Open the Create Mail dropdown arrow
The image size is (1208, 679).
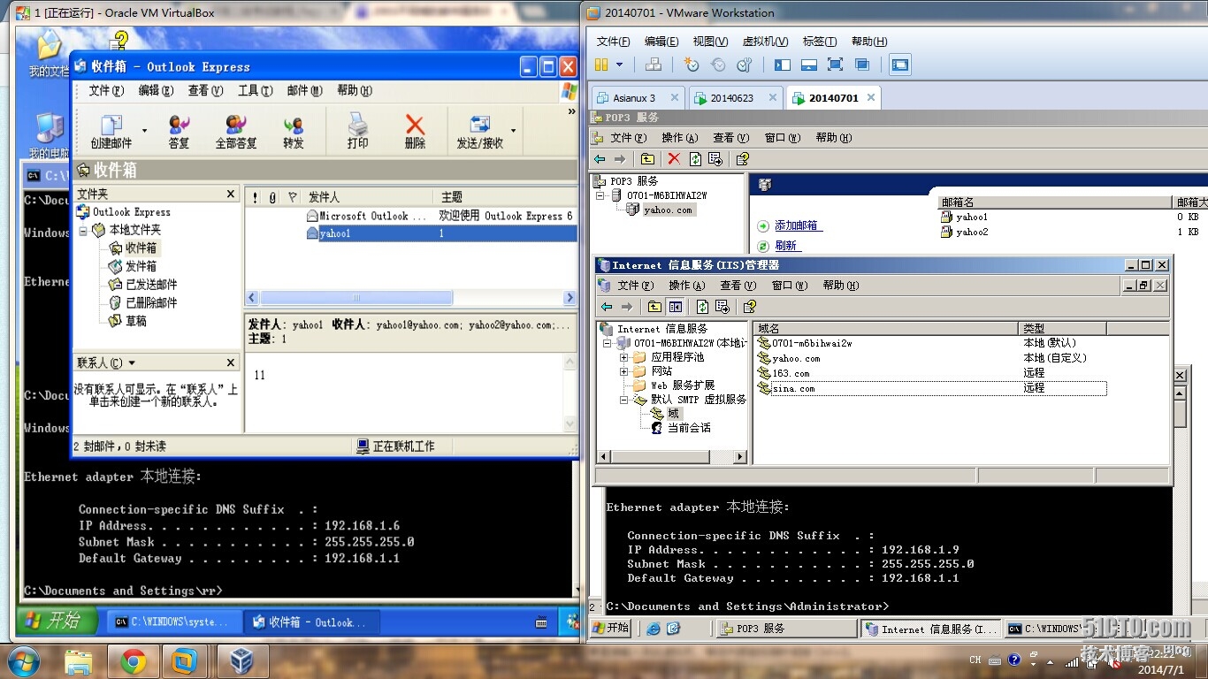pos(144,131)
